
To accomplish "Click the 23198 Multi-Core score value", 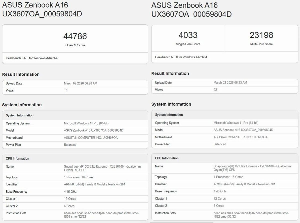I will point(261,35).
